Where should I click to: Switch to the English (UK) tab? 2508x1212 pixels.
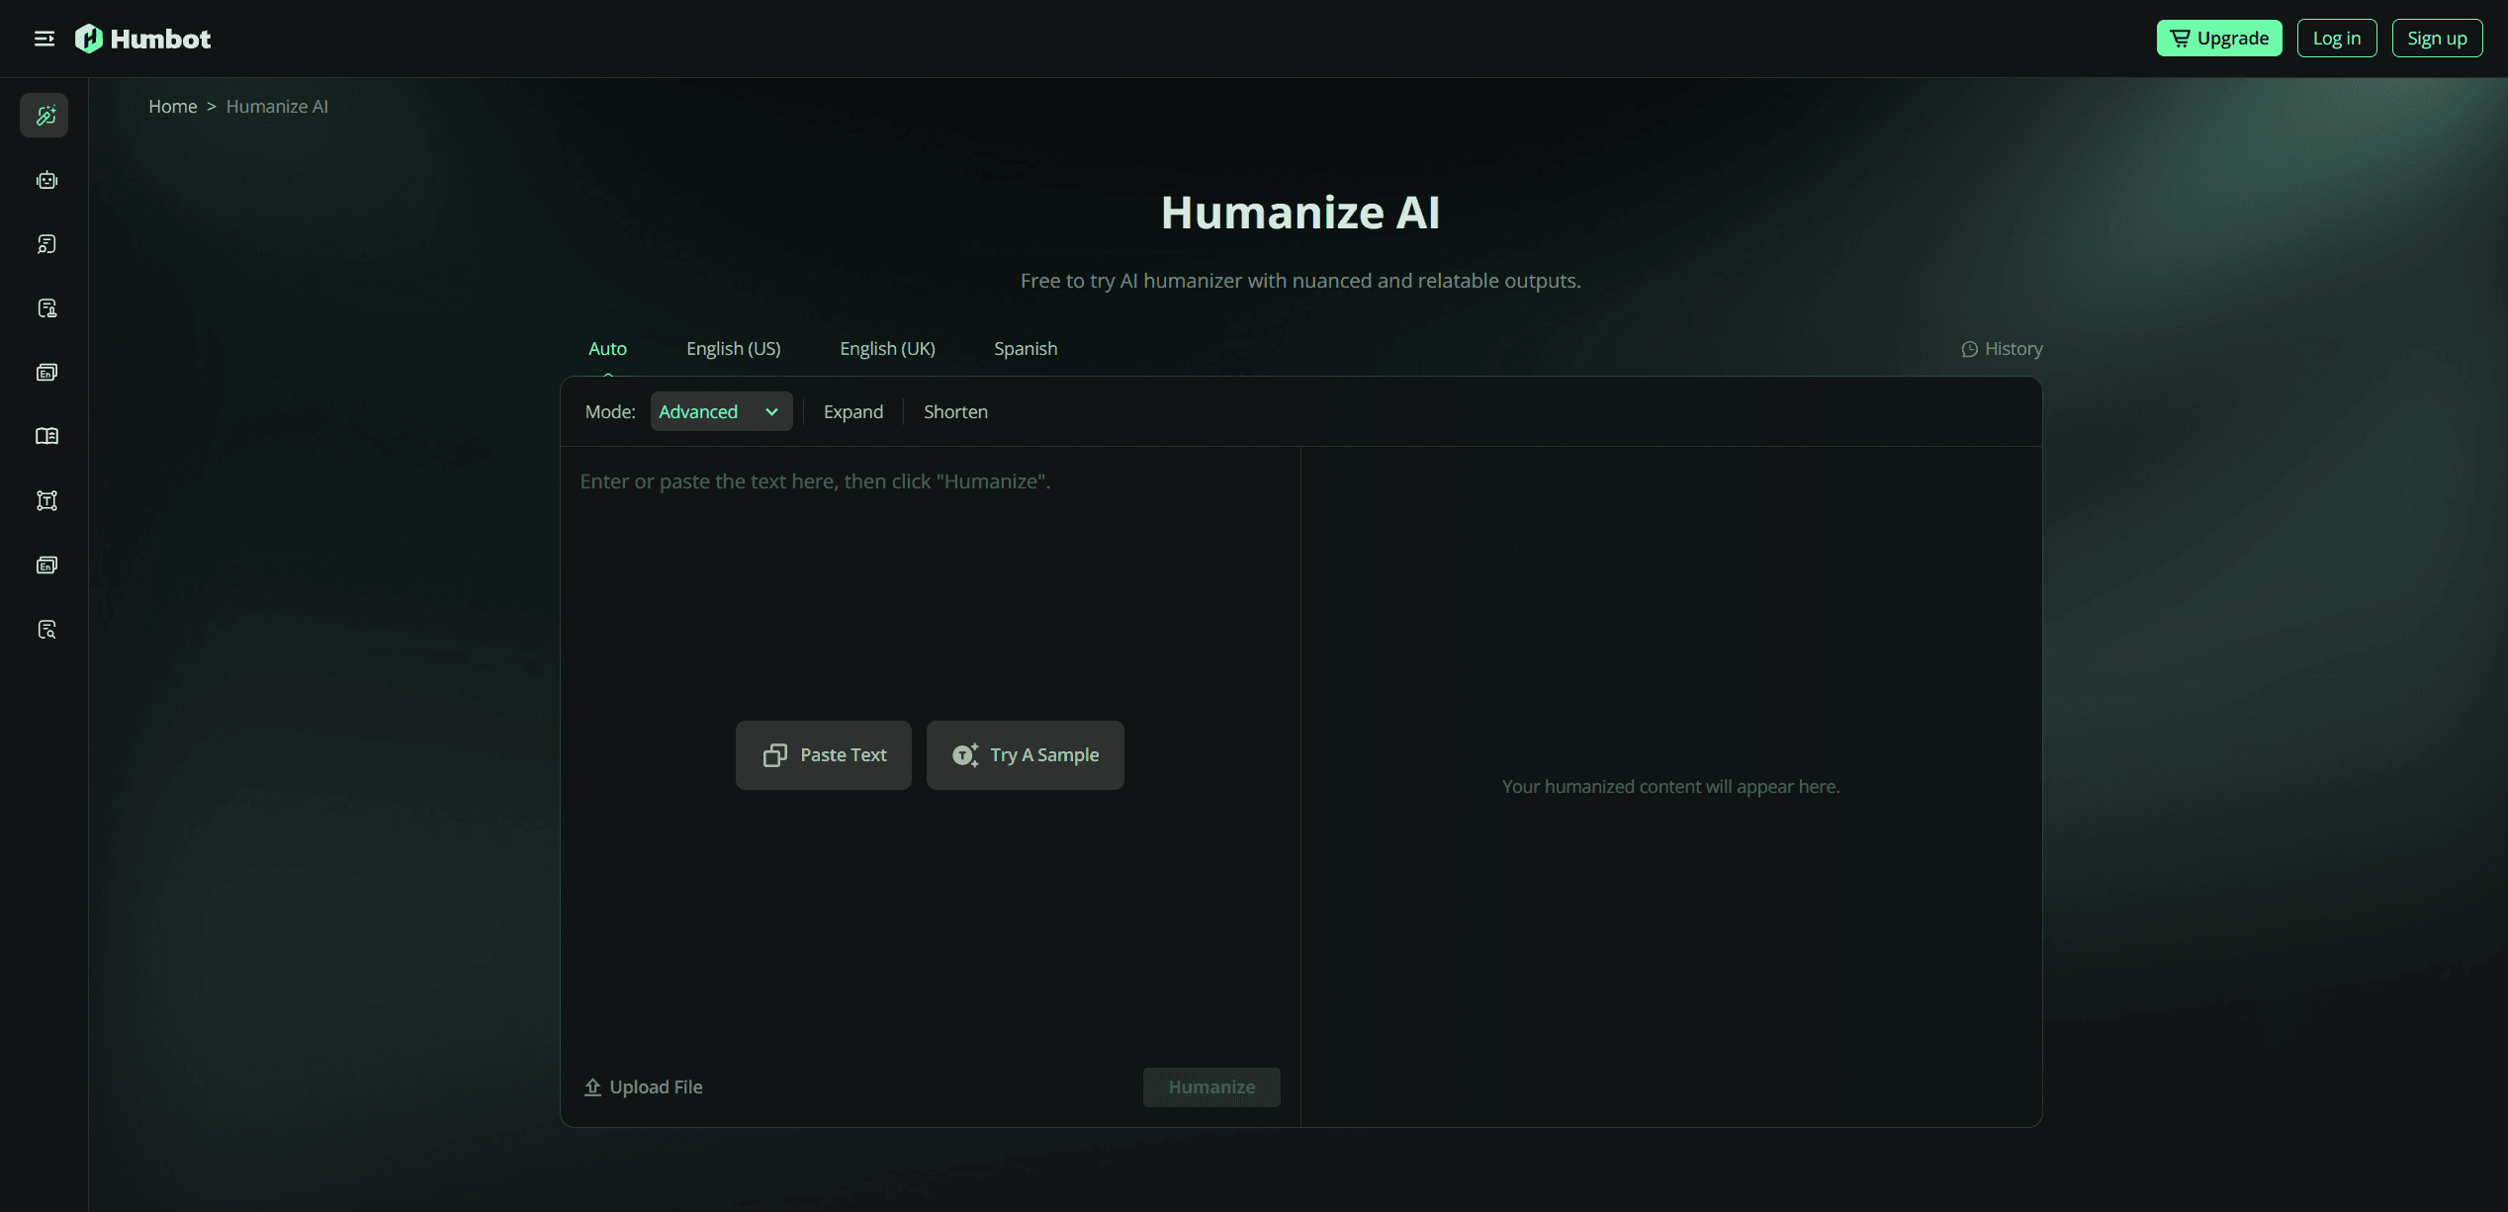click(x=886, y=348)
